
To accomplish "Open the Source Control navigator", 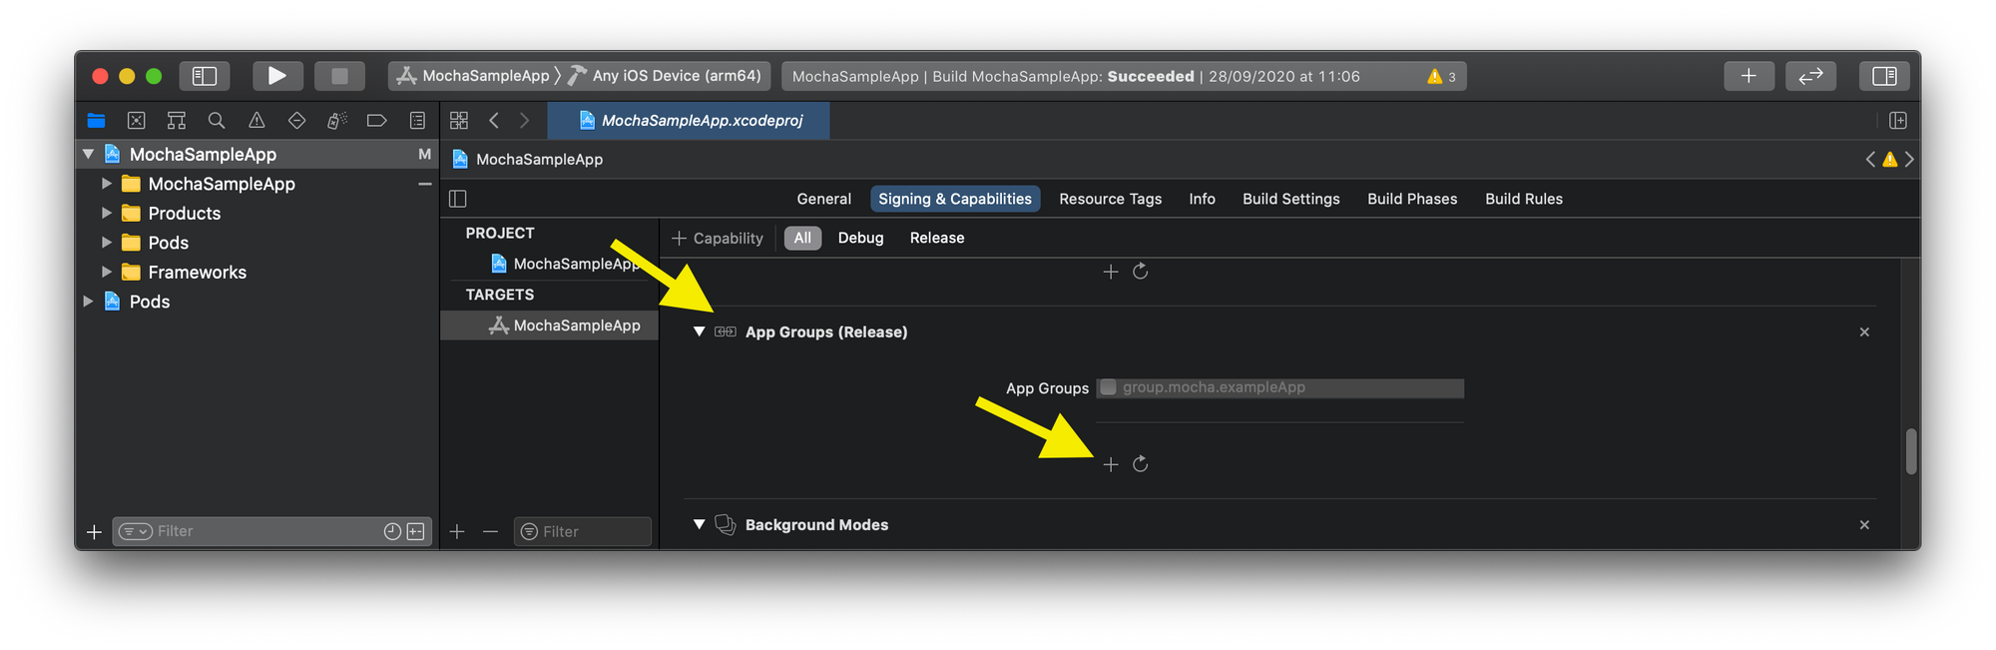I will pyautogui.click(x=137, y=121).
